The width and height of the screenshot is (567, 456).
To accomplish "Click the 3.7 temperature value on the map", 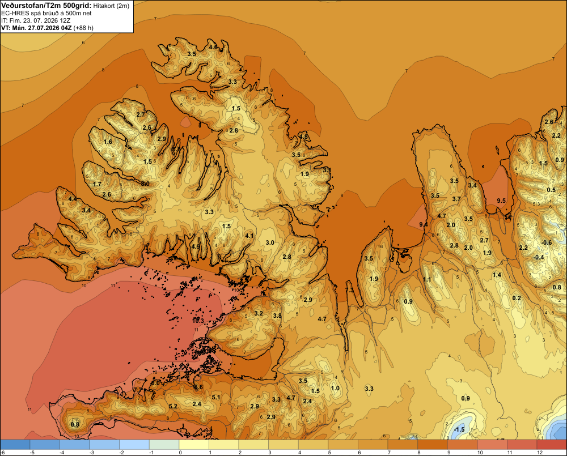I will tap(456, 199).
